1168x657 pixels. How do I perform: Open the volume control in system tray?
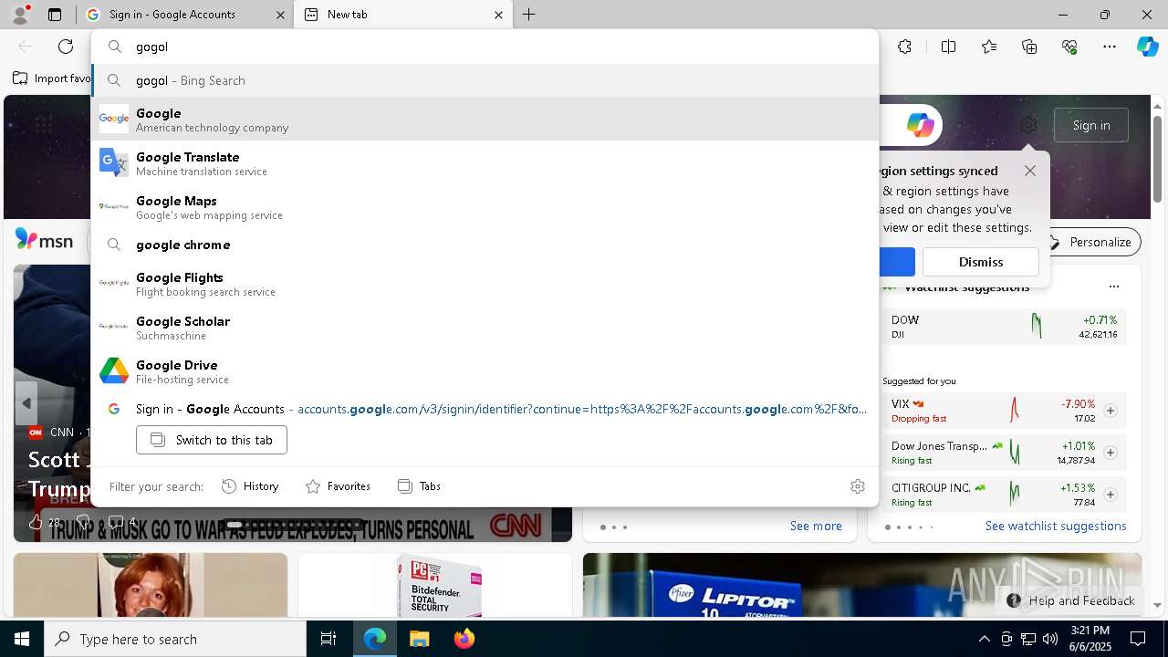[1049, 639]
